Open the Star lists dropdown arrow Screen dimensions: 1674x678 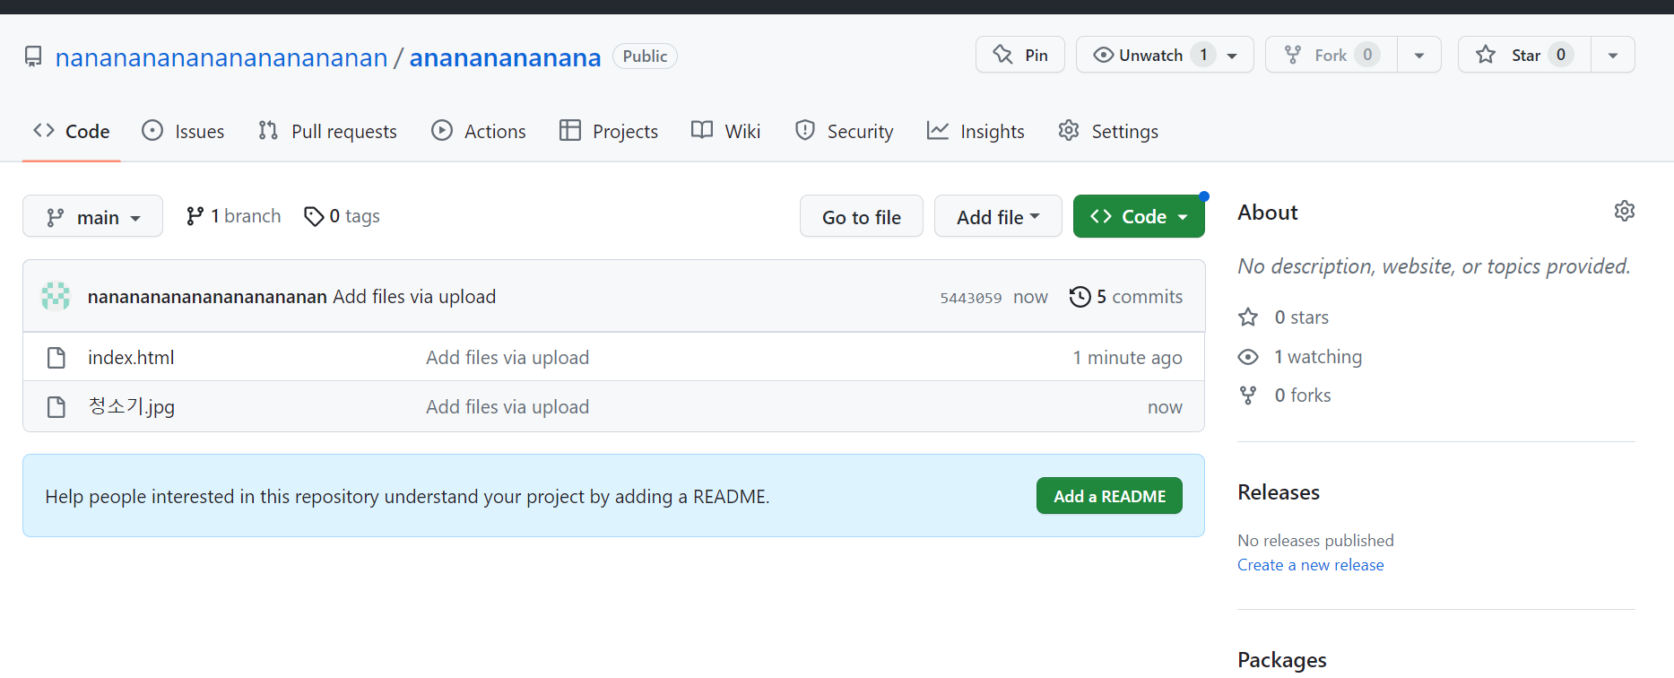[x=1613, y=56]
